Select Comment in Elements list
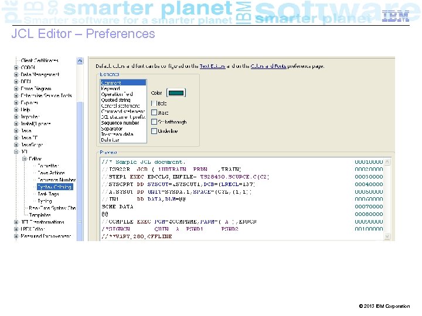 [123, 83]
